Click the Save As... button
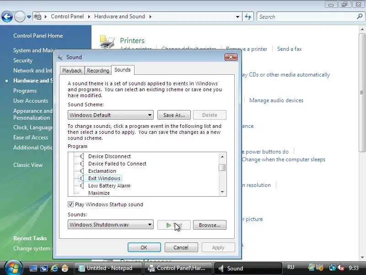 (x=174, y=115)
